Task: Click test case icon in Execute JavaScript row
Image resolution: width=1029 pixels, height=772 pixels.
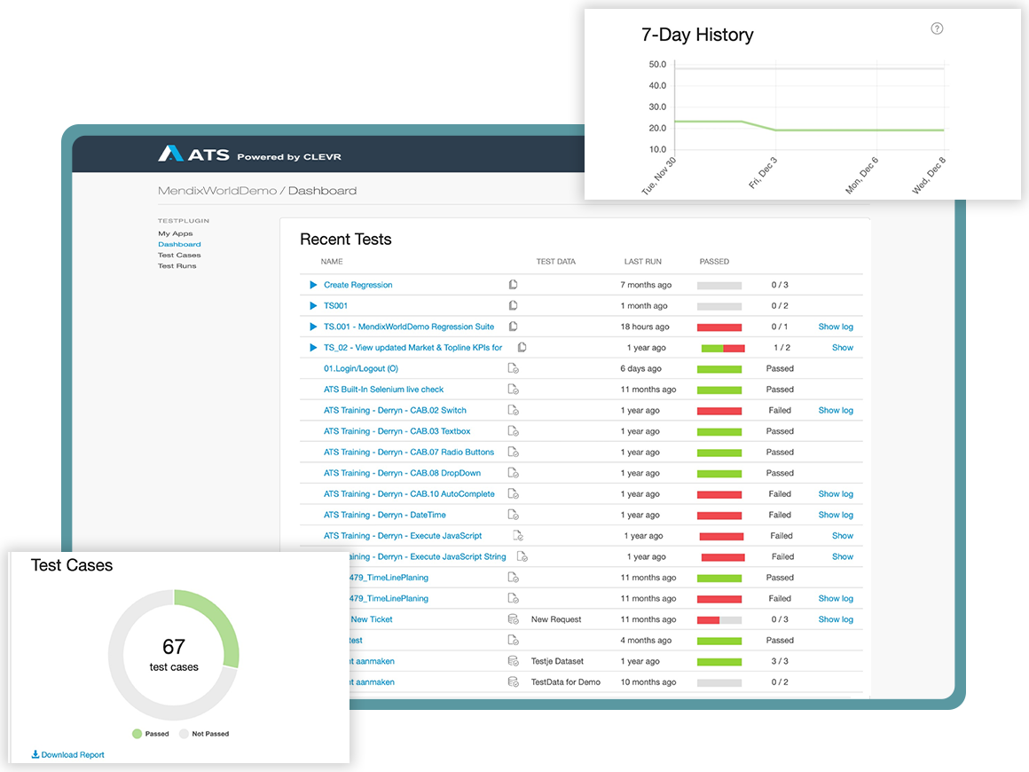Action: (x=518, y=536)
